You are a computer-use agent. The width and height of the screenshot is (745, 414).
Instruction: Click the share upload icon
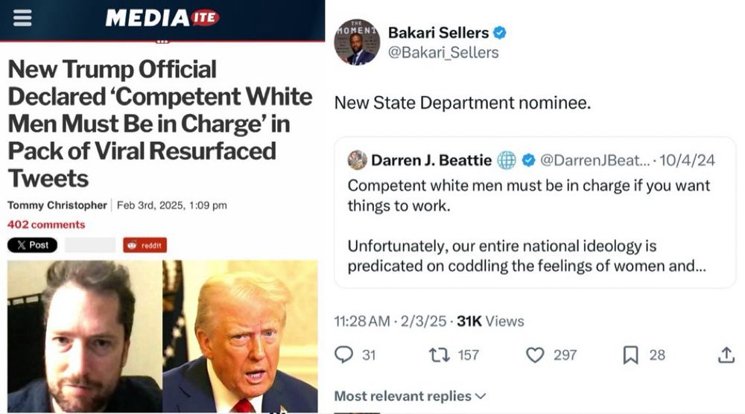(x=726, y=354)
